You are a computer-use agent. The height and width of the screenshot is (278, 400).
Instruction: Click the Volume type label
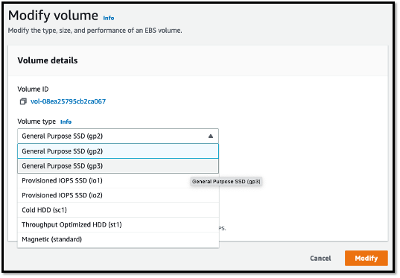point(36,121)
